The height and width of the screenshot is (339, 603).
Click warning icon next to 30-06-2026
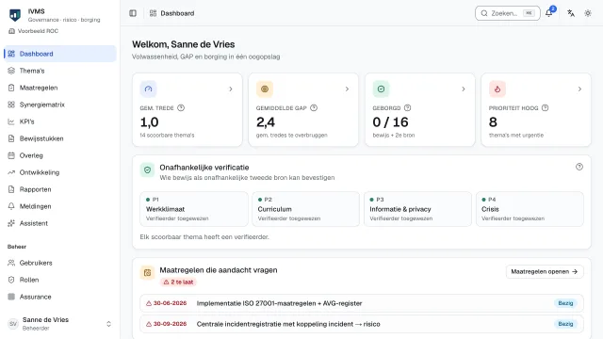pos(149,303)
